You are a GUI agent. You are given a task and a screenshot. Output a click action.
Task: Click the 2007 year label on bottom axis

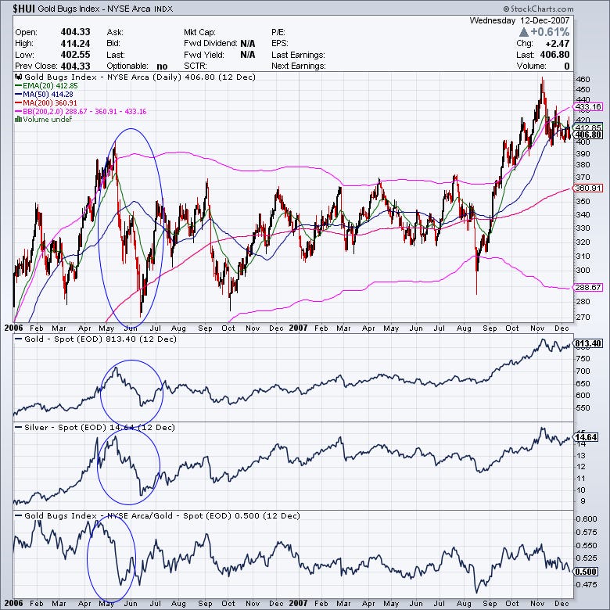(298, 603)
